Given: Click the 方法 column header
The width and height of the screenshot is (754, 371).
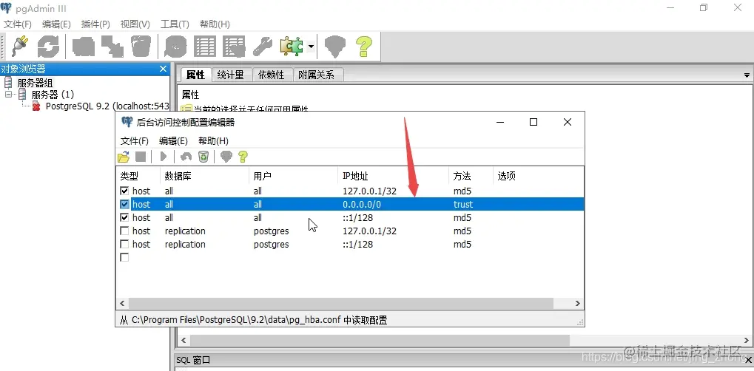Looking at the screenshot, I should pyautogui.click(x=471, y=176).
